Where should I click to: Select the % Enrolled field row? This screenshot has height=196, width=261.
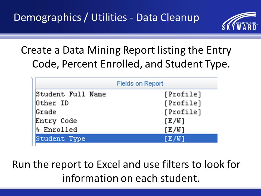coord(126,130)
